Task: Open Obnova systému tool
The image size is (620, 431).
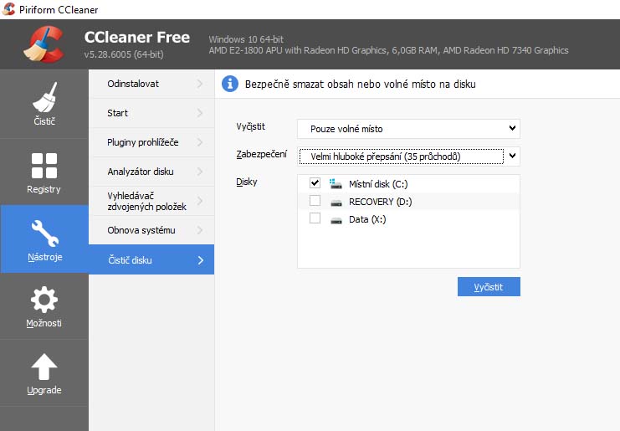Action: click(151, 230)
